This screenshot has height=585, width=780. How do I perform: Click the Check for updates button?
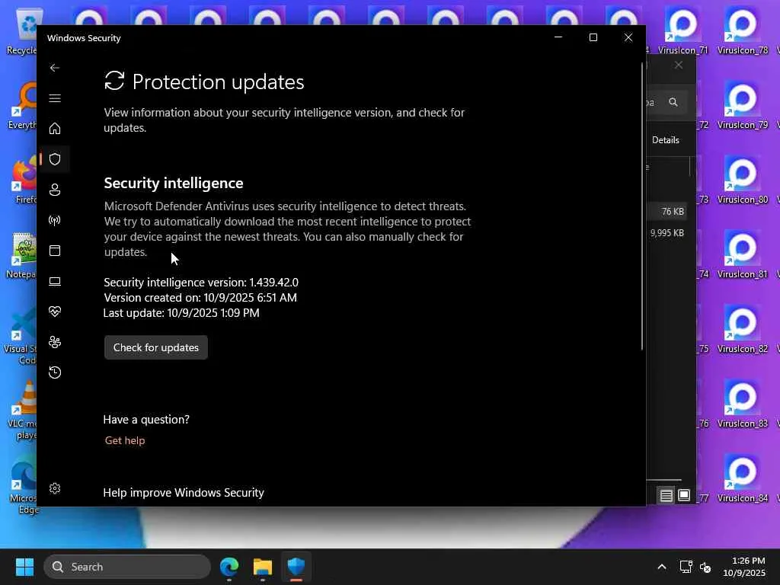coord(155,347)
